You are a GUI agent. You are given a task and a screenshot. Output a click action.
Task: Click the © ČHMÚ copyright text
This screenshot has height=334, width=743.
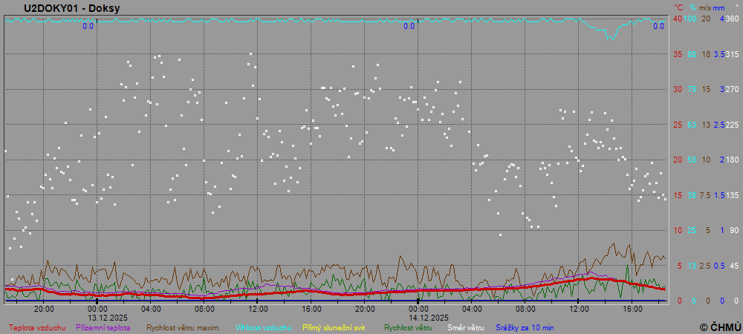(720, 327)
